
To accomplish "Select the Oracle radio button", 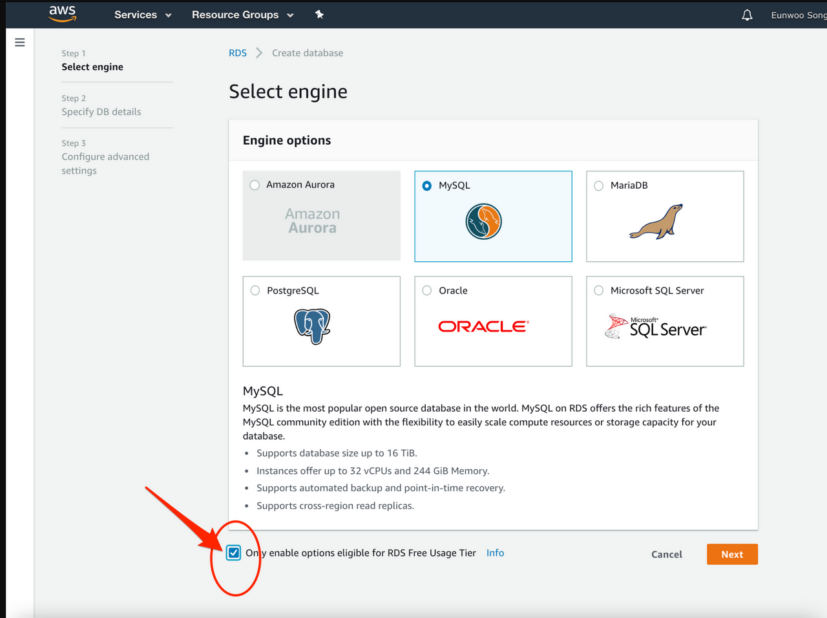I will click(427, 291).
